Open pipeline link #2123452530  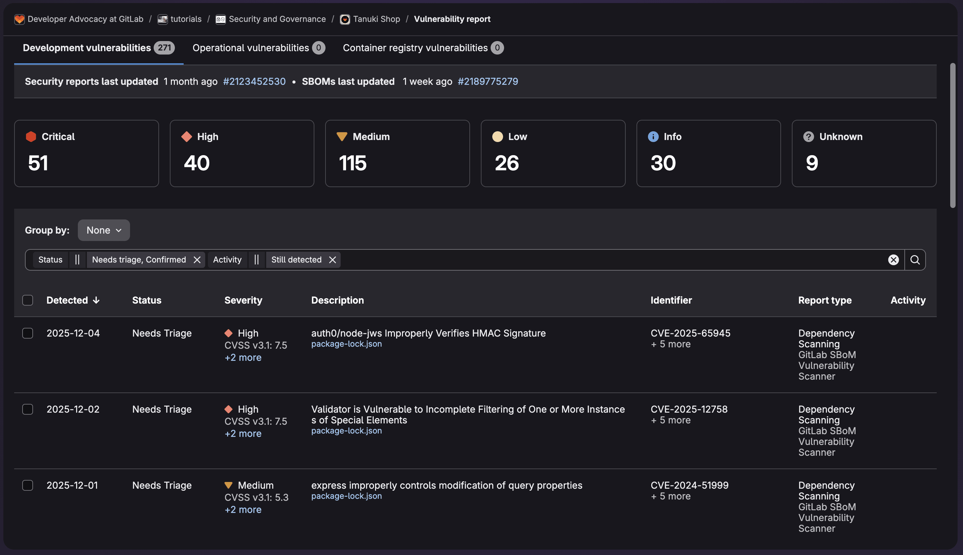coord(254,81)
